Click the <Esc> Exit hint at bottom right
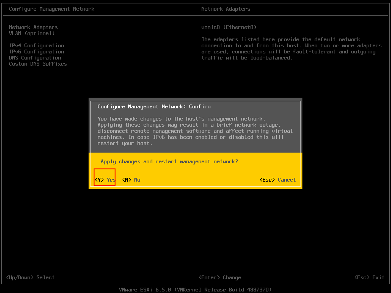The height and width of the screenshot is (293, 391). pyautogui.click(x=369, y=277)
